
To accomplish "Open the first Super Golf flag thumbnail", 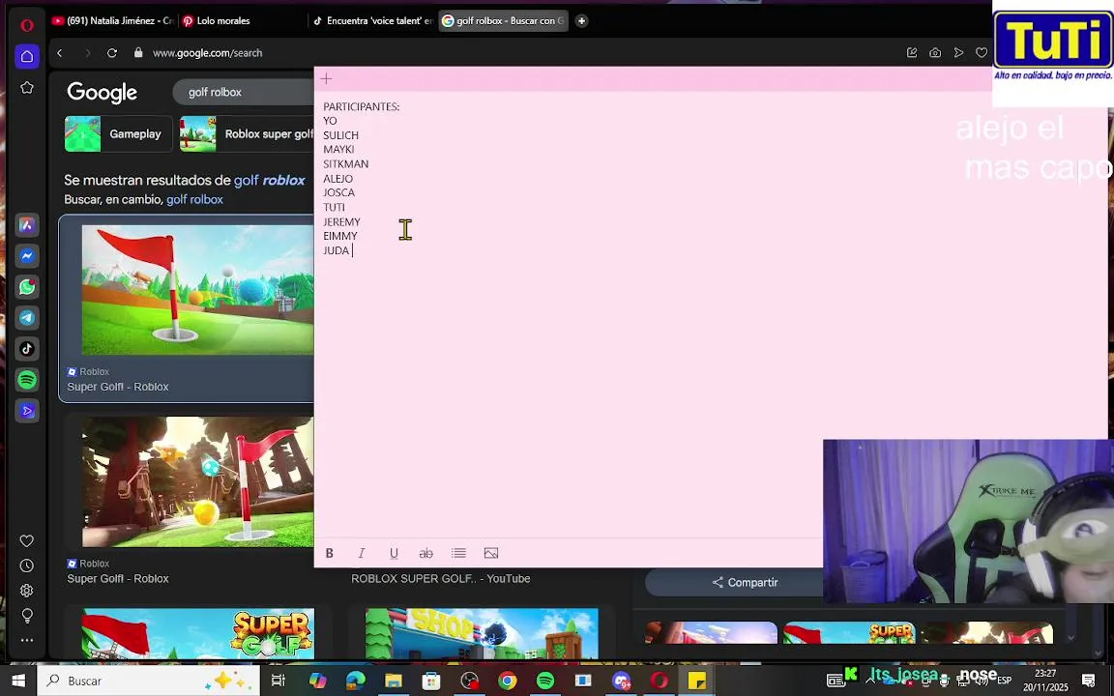I will point(197,290).
